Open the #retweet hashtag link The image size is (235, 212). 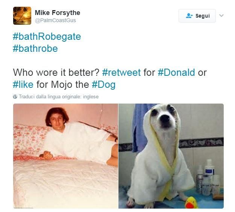tap(121, 72)
